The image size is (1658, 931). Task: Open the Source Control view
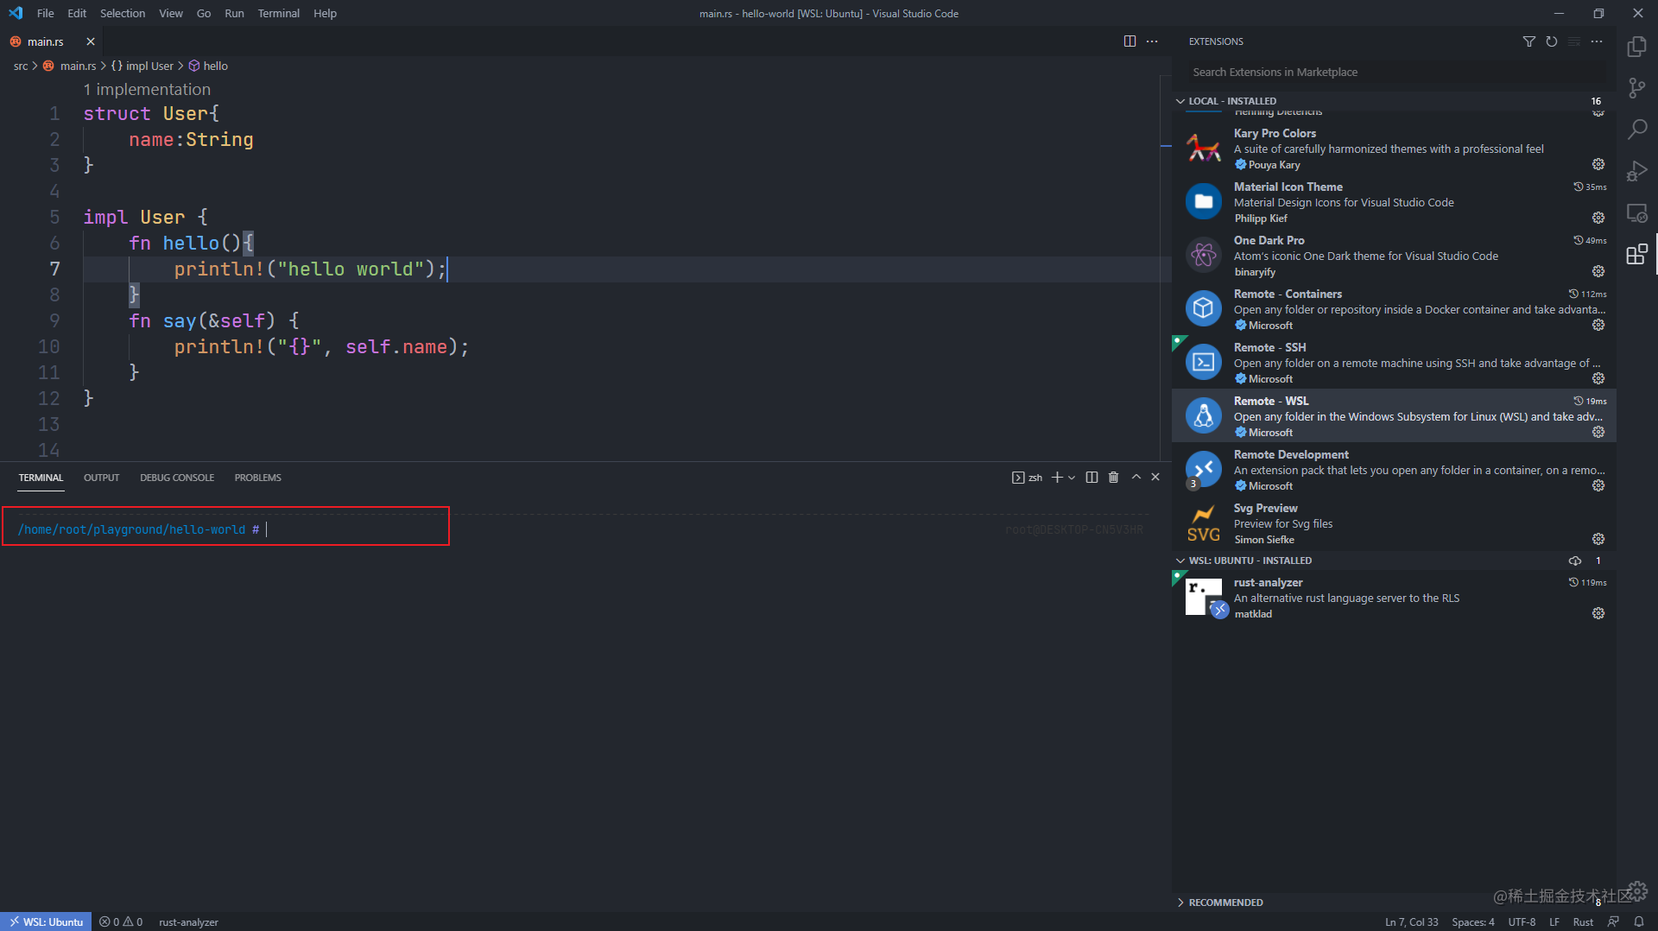click(1637, 86)
